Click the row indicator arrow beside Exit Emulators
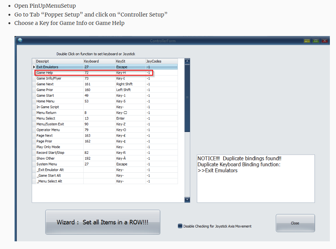Screen dimensions: 336x249 point(34,67)
